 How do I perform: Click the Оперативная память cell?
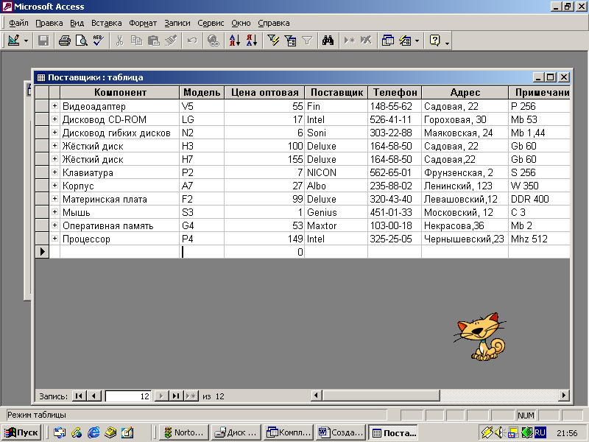119,225
